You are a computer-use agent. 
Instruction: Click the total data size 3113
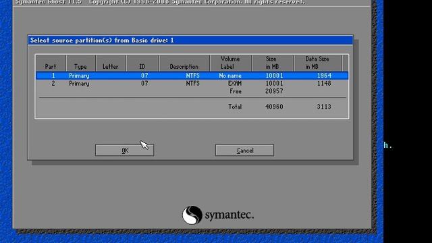[x=324, y=107]
